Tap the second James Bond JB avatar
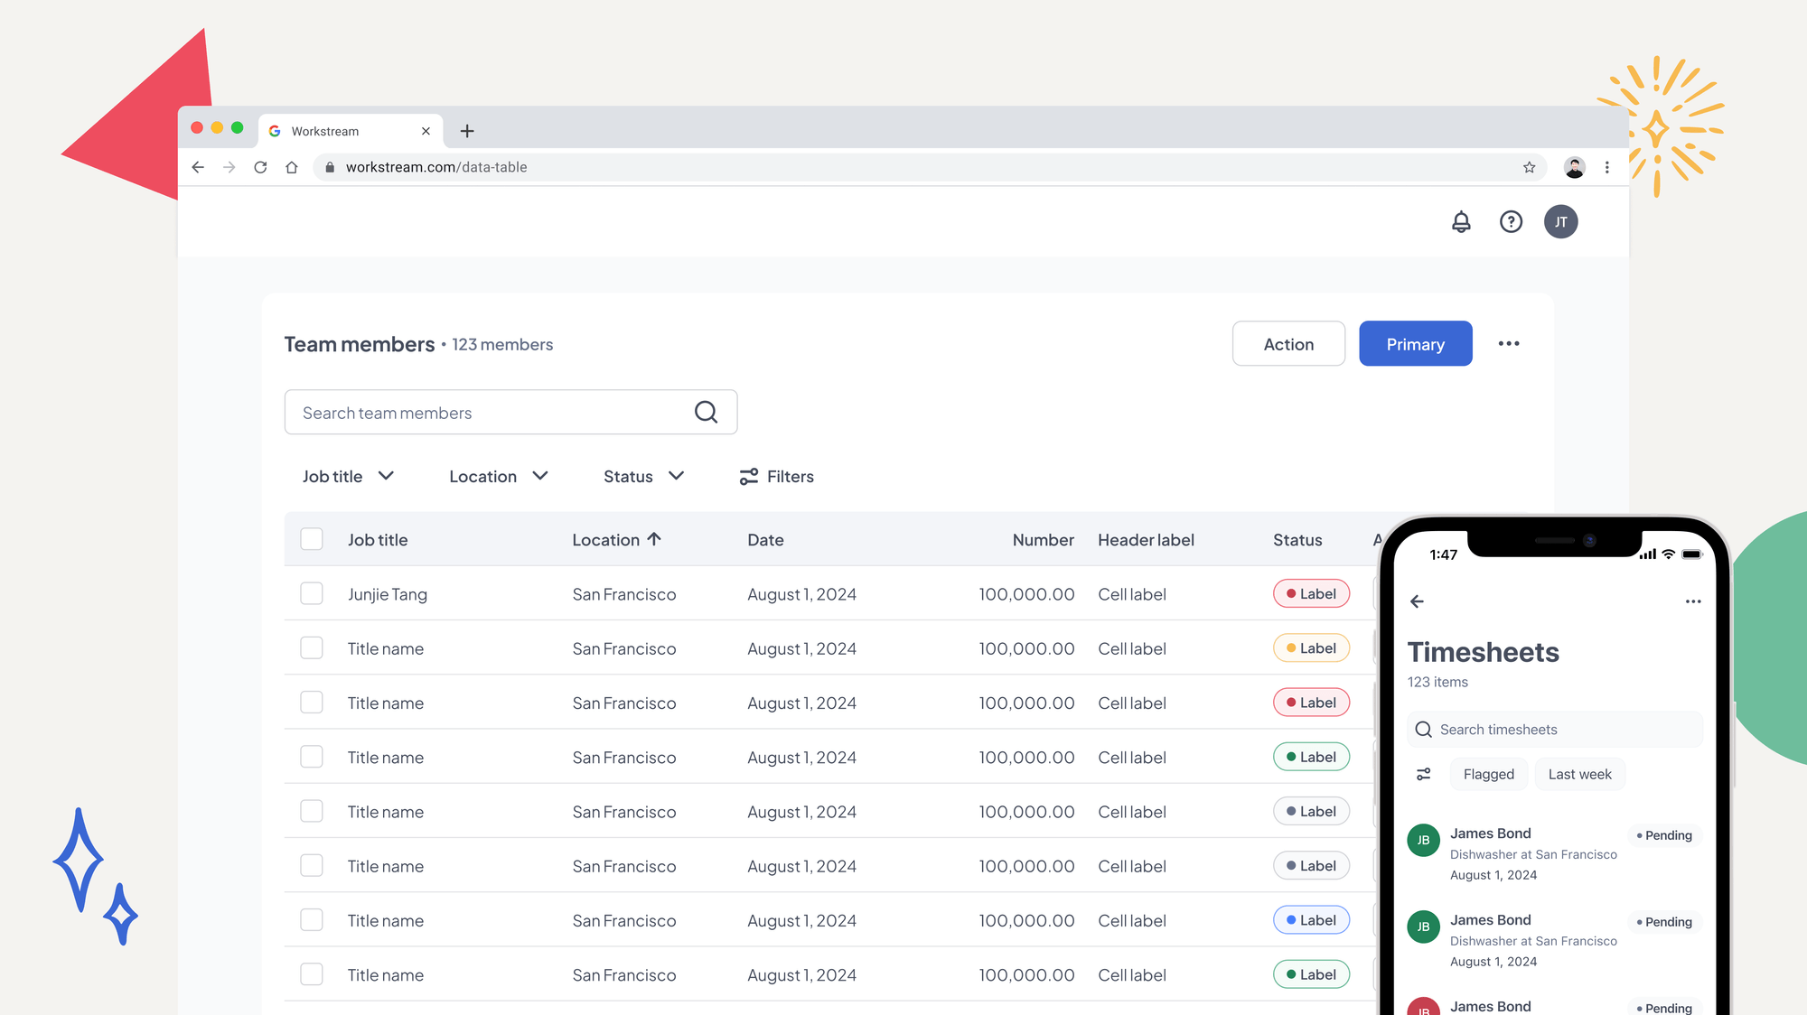 coord(1424,927)
